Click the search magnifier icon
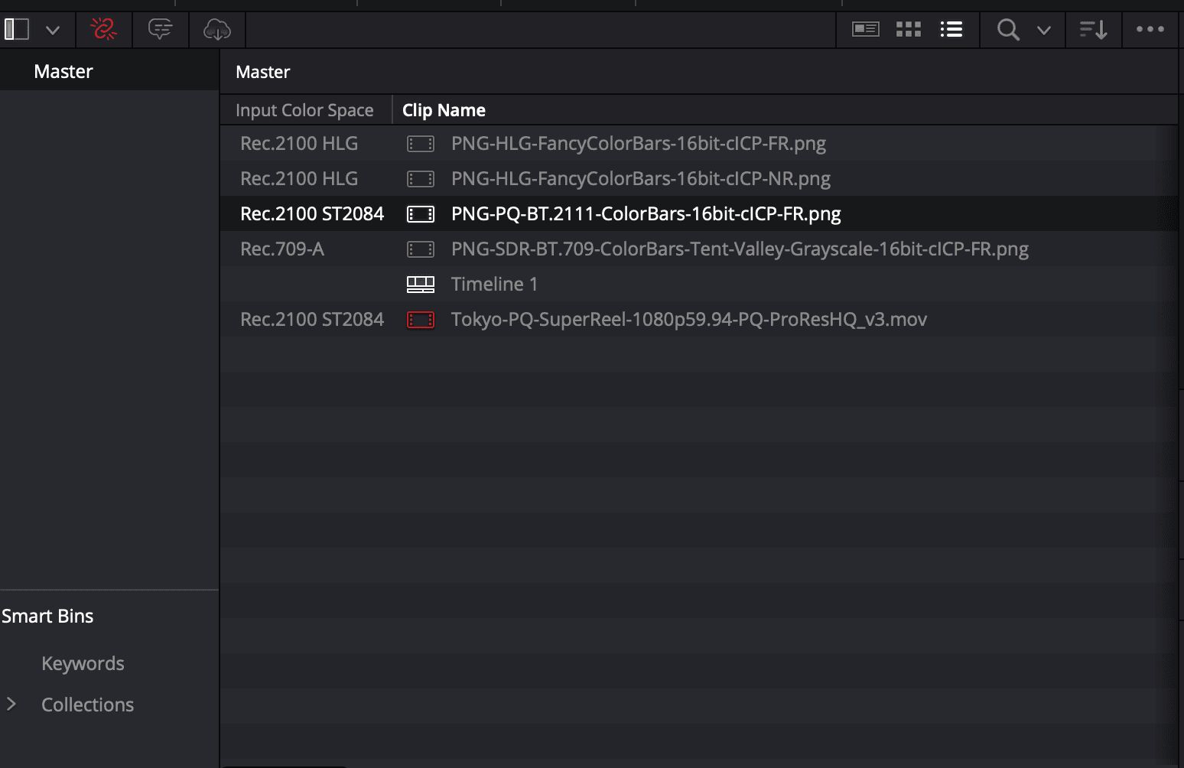The height and width of the screenshot is (768, 1184). [x=1008, y=30]
